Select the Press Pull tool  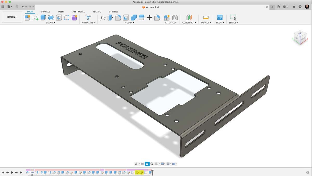point(110,18)
